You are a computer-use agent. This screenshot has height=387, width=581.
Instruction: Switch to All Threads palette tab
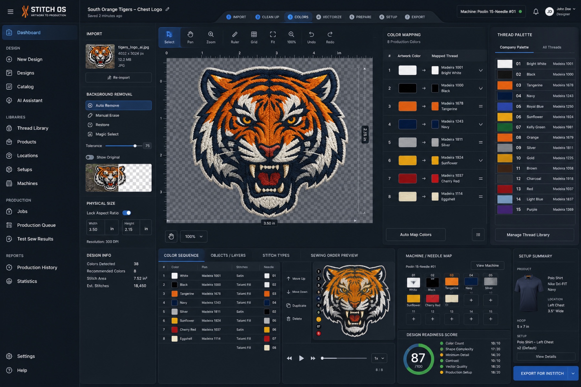(552, 47)
